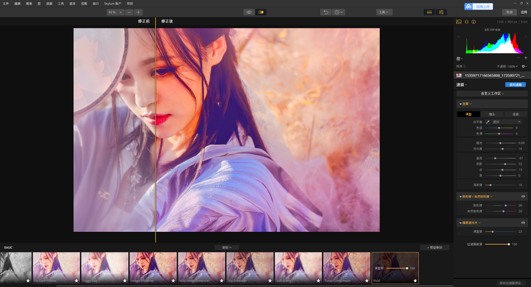Image resolution: width=531 pixels, height=287 pixels.
Task: Favorite the Sky Enhancer preset star
Action: tap(270, 280)
